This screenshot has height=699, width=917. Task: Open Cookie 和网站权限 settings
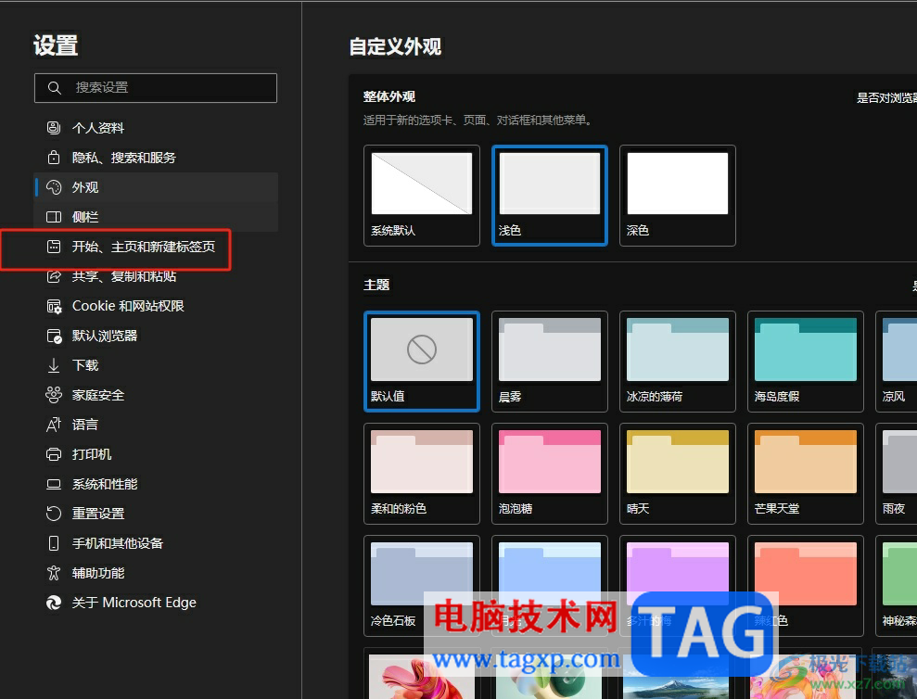[x=156, y=306]
